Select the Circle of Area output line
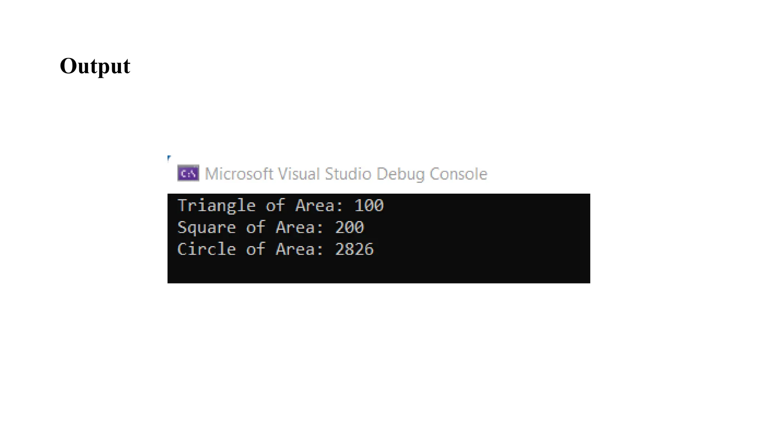 point(276,249)
